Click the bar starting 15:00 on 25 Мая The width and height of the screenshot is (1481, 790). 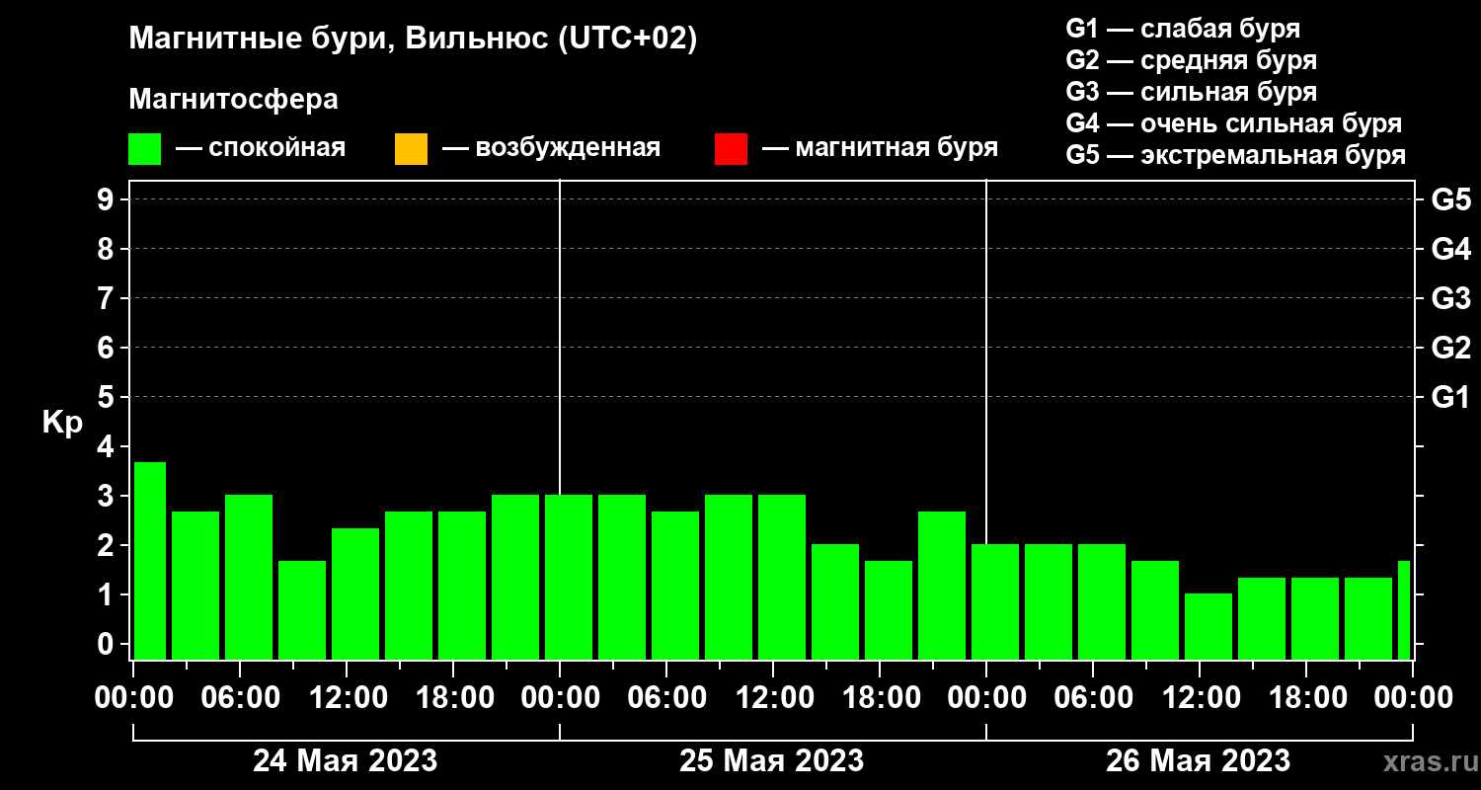point(835,602)
